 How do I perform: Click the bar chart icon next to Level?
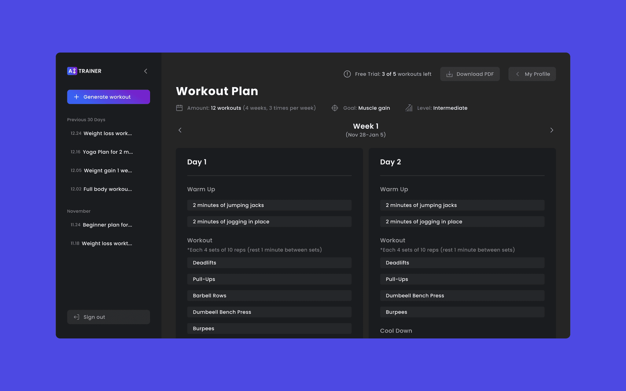pyautogui.click(x=409, y=108)
